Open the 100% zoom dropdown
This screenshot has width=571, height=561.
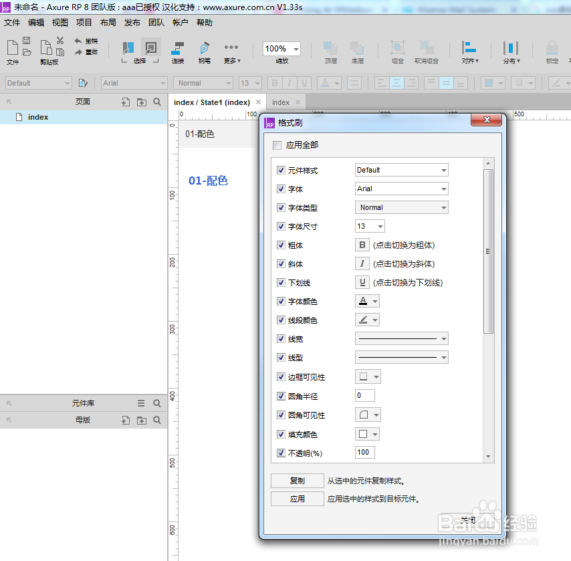282,49
